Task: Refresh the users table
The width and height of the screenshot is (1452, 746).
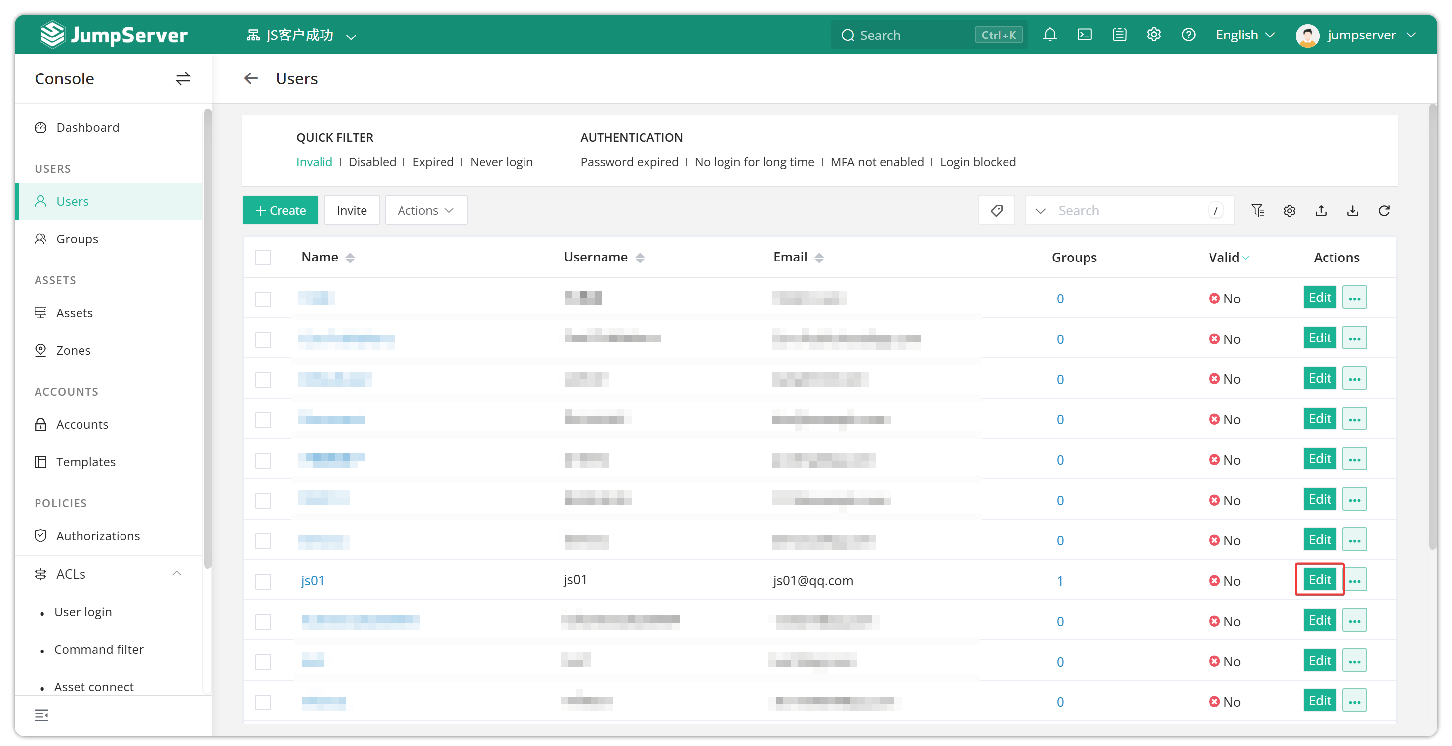Action: click(1384, 210)
